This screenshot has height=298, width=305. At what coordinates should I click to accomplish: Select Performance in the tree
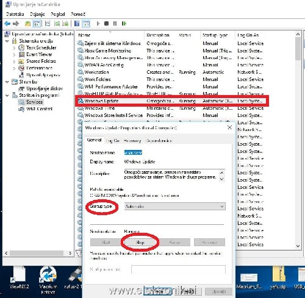click(40, 68)
